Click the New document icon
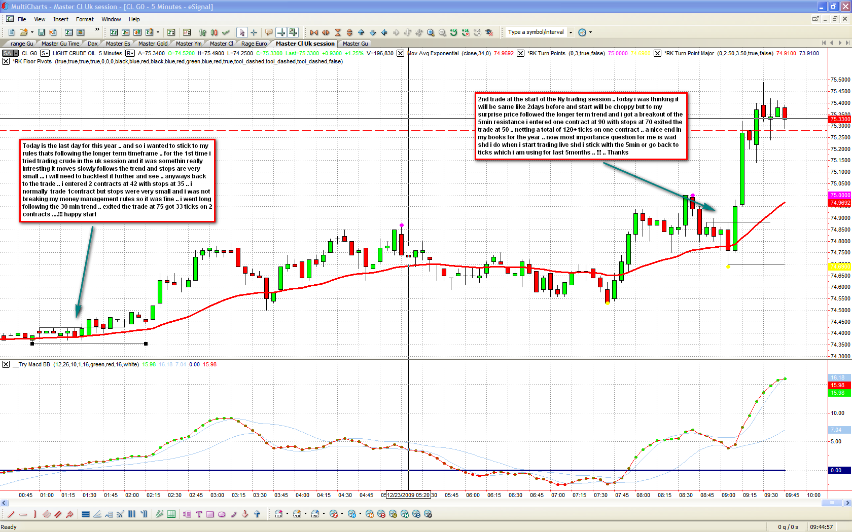 [x=11, y=32]
